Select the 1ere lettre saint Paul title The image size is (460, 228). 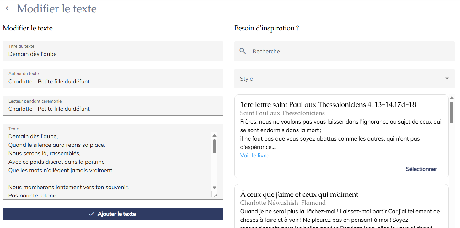328,104
